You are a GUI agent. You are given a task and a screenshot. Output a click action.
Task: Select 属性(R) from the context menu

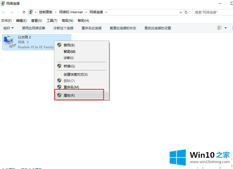coord(69,95)
